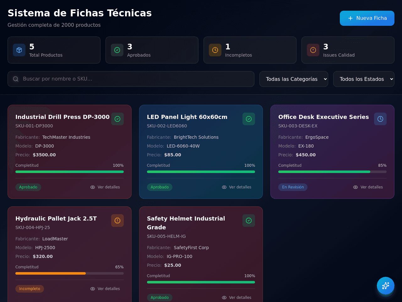Click SKU-004-HPJ-25 text
The width and height of the screenshot is (402, 302).
33,227
